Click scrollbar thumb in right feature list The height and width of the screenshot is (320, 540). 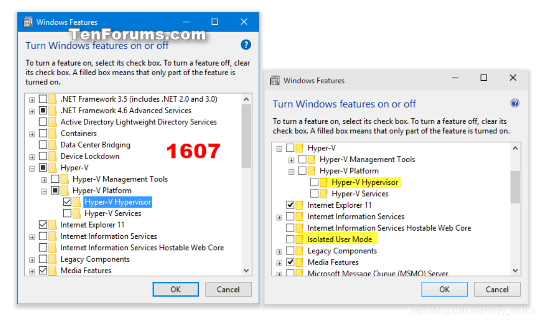[x=515, y=187]
